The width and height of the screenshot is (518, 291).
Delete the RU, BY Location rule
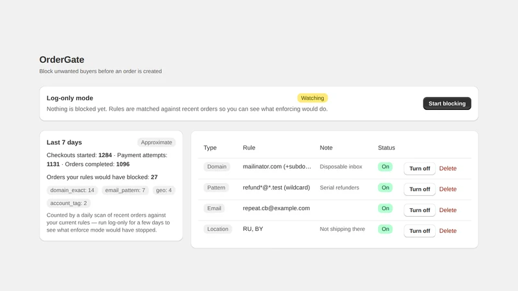pos(447,231)
